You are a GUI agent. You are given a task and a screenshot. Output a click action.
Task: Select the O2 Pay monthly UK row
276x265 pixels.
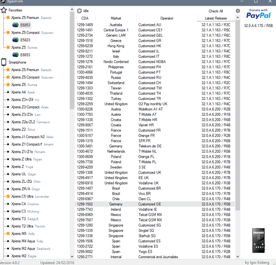click(x=155, y=104)
